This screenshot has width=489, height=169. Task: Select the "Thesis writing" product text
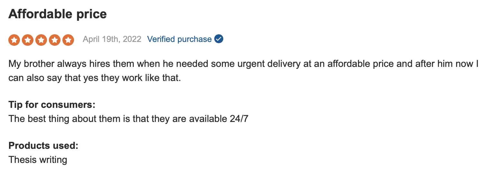click(x=38, y=159)
